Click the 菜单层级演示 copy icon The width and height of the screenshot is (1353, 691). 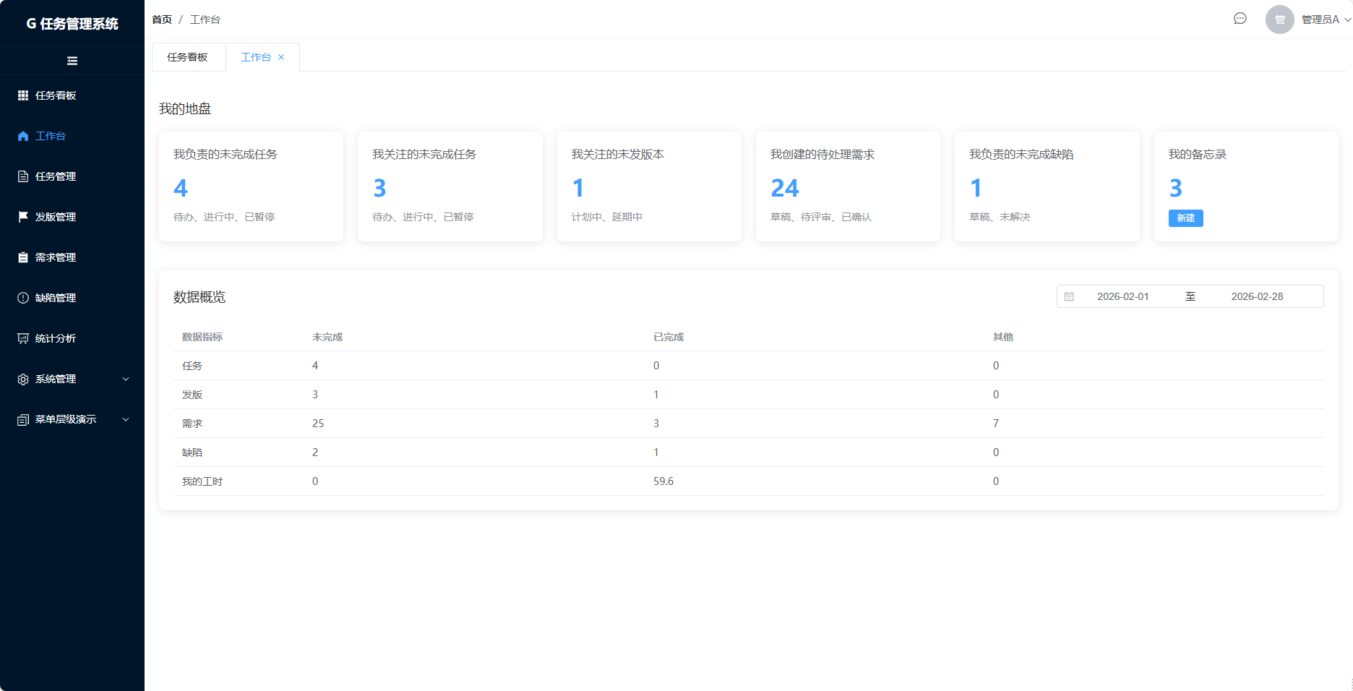pos(23,419)
